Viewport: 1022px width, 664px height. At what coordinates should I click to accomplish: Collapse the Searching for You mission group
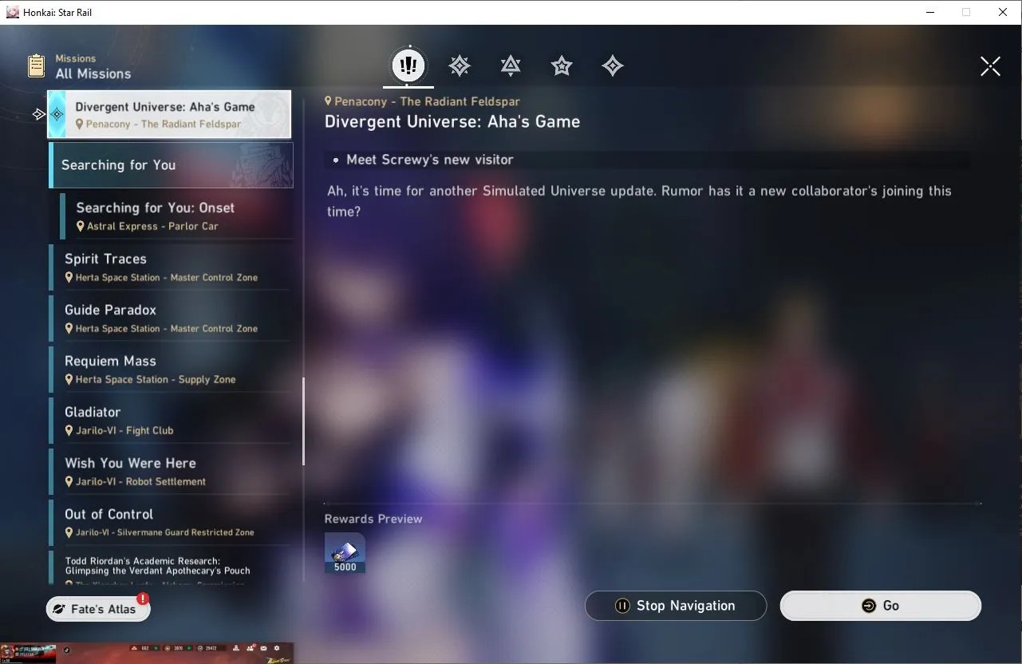pyautogui.click(x=171, y=165)
